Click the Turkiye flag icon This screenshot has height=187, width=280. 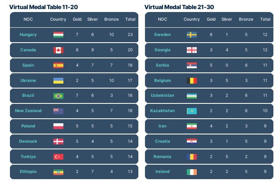58,156
